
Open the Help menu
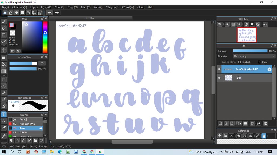[150, 7]
